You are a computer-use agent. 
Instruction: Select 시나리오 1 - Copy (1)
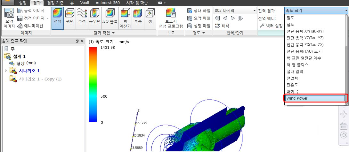tap(36, 79)
